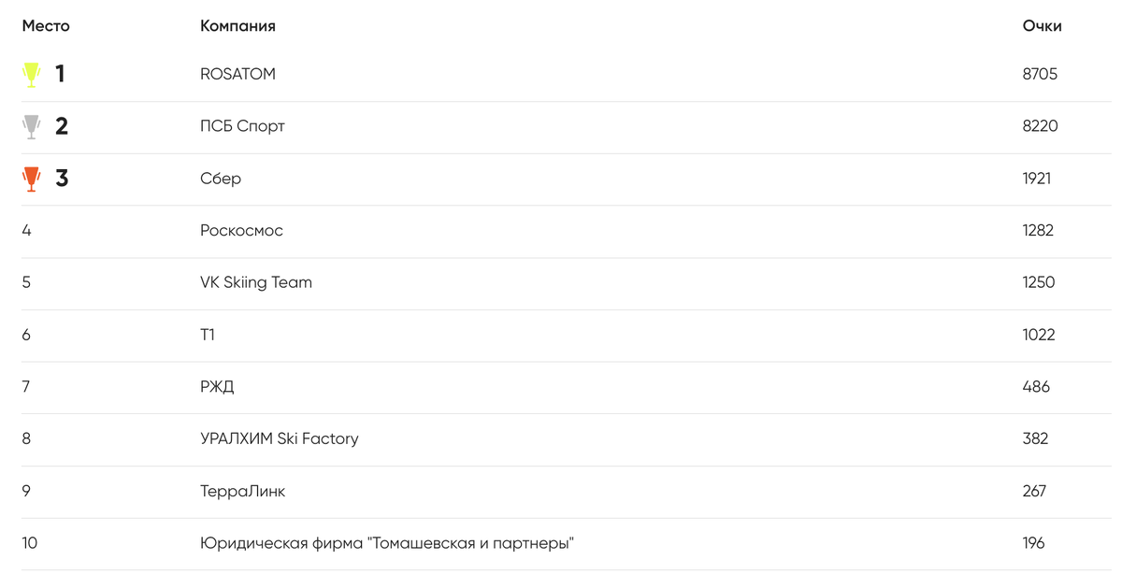Click the Компания column header
This screenshot has height=574, width=1122.
click(237, 26)
